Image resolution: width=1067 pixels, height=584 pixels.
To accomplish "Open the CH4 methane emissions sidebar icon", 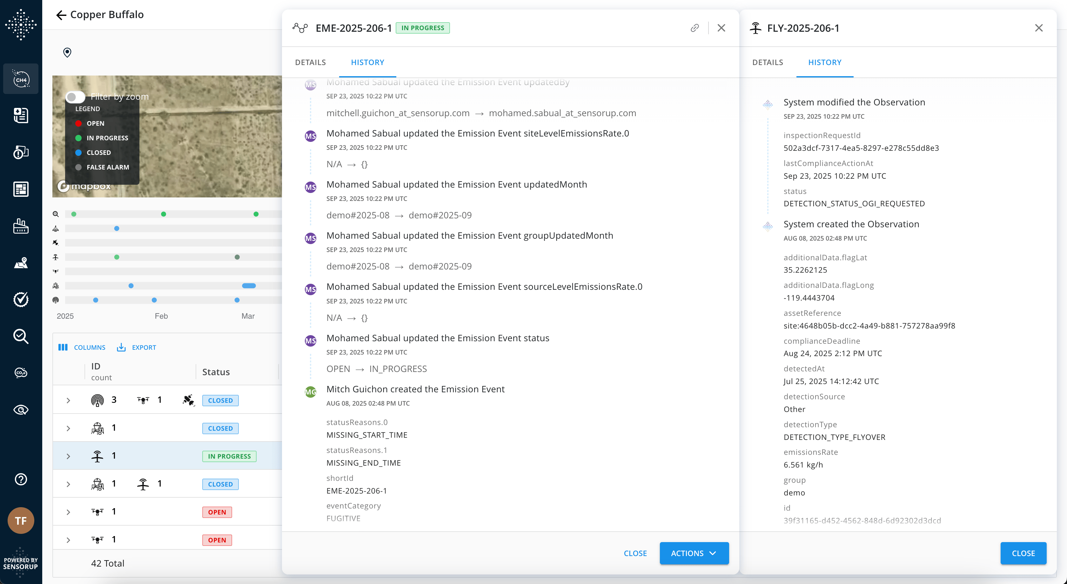I will point(21,79).
